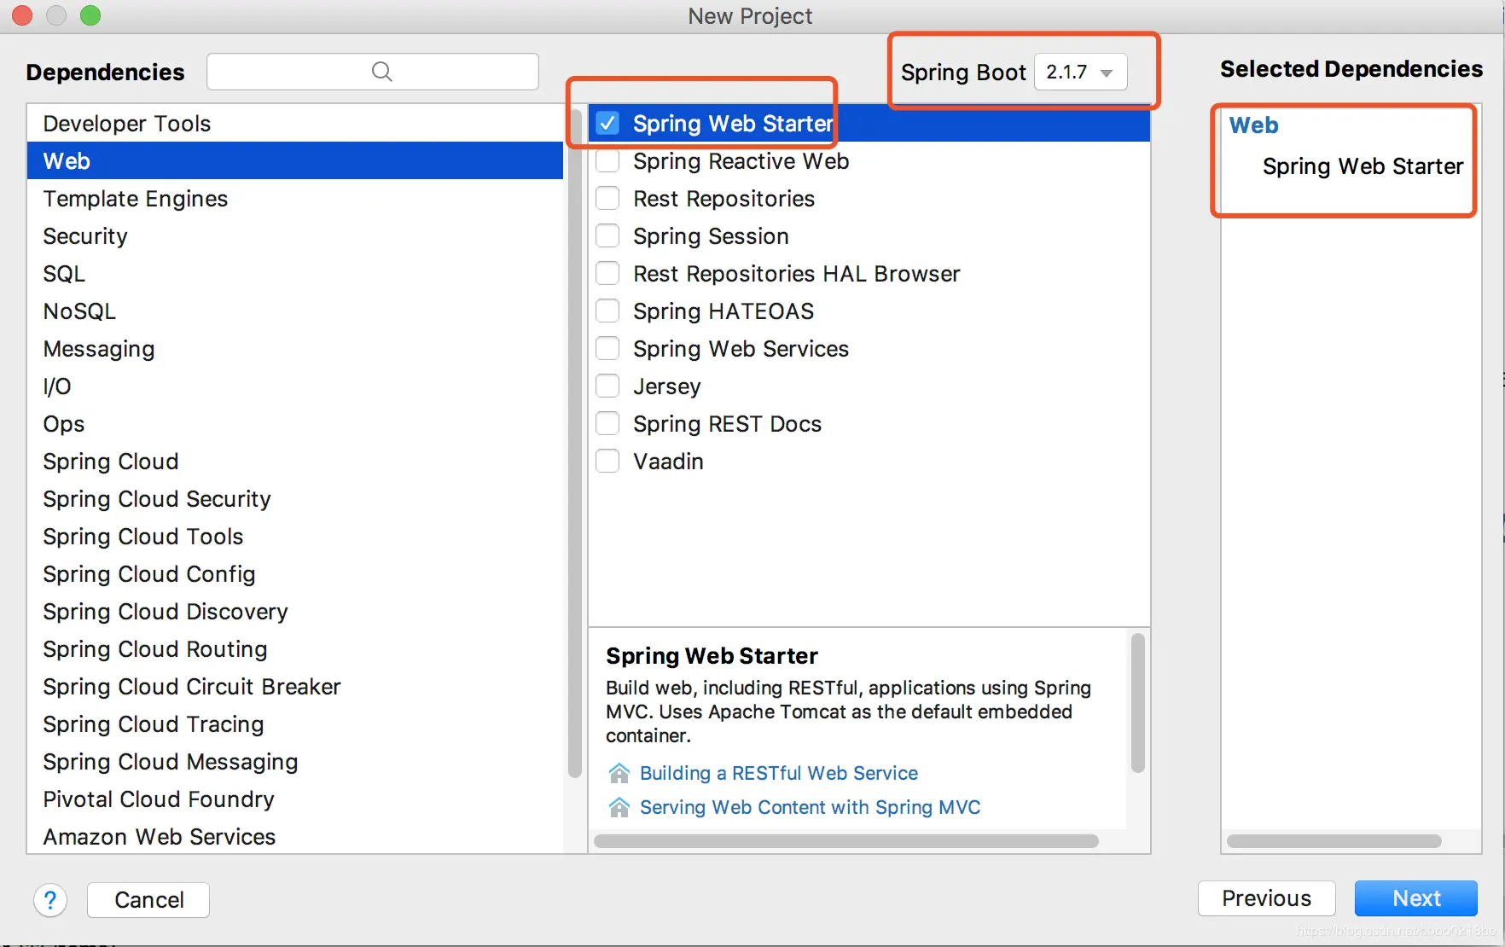Click the description panel vertical scrollbar
Viewport: 1505px width, 947px height.
[x=1137, y=703]
